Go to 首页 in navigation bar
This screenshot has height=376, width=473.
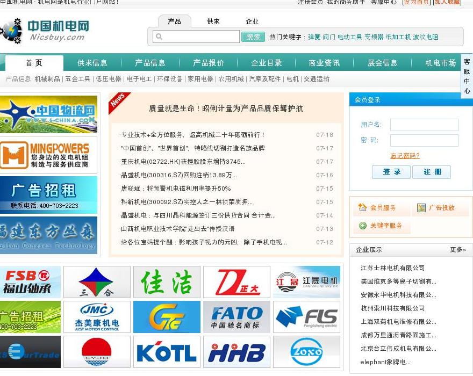point(34,63)
